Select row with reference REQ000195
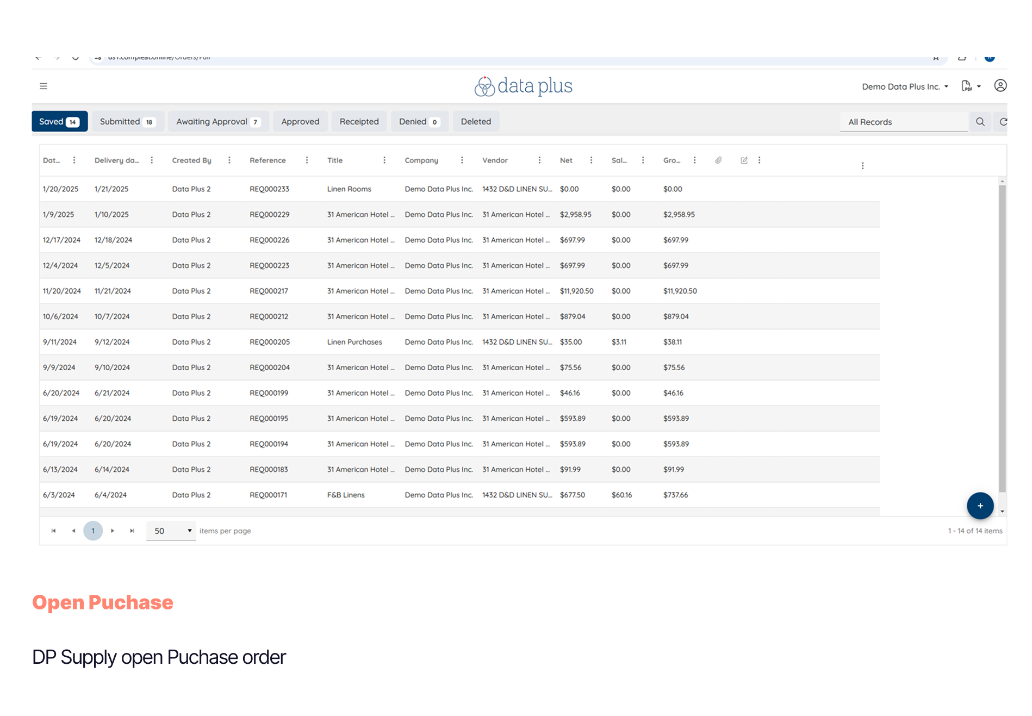The image size is (1032, 716). coord(459,419)
